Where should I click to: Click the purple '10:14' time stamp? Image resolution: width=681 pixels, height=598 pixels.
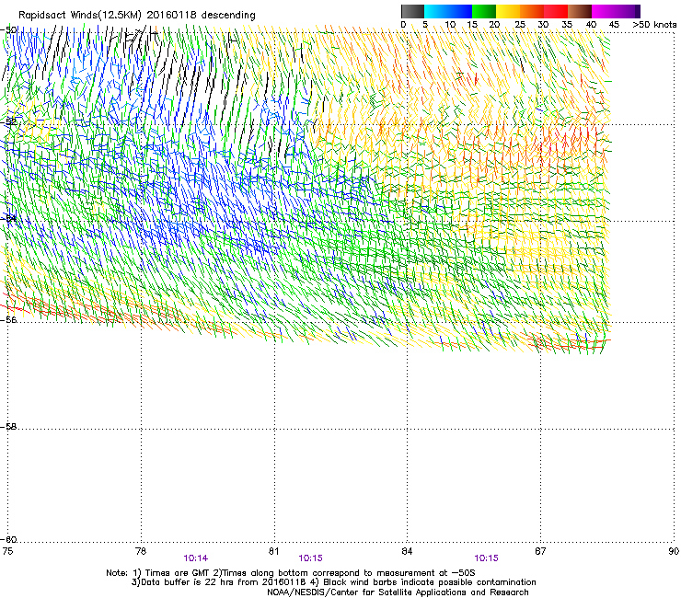[195, 558]
